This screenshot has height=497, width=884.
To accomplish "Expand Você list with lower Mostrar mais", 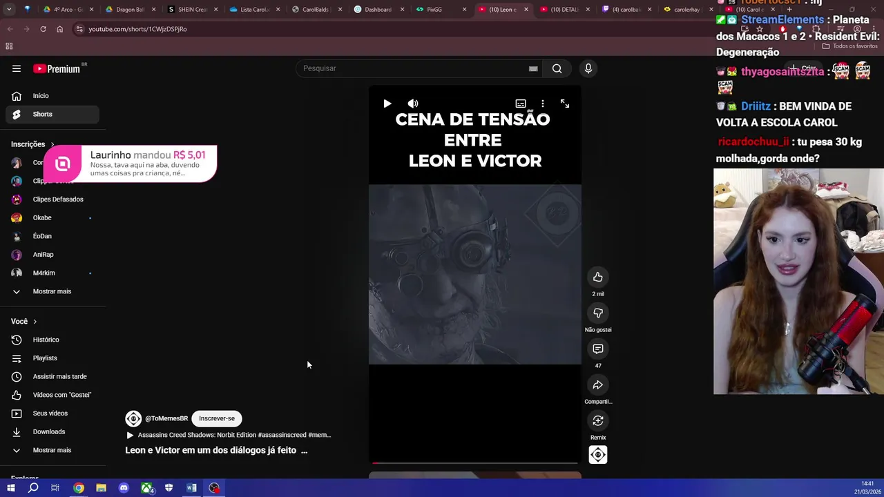I will 52,450.
